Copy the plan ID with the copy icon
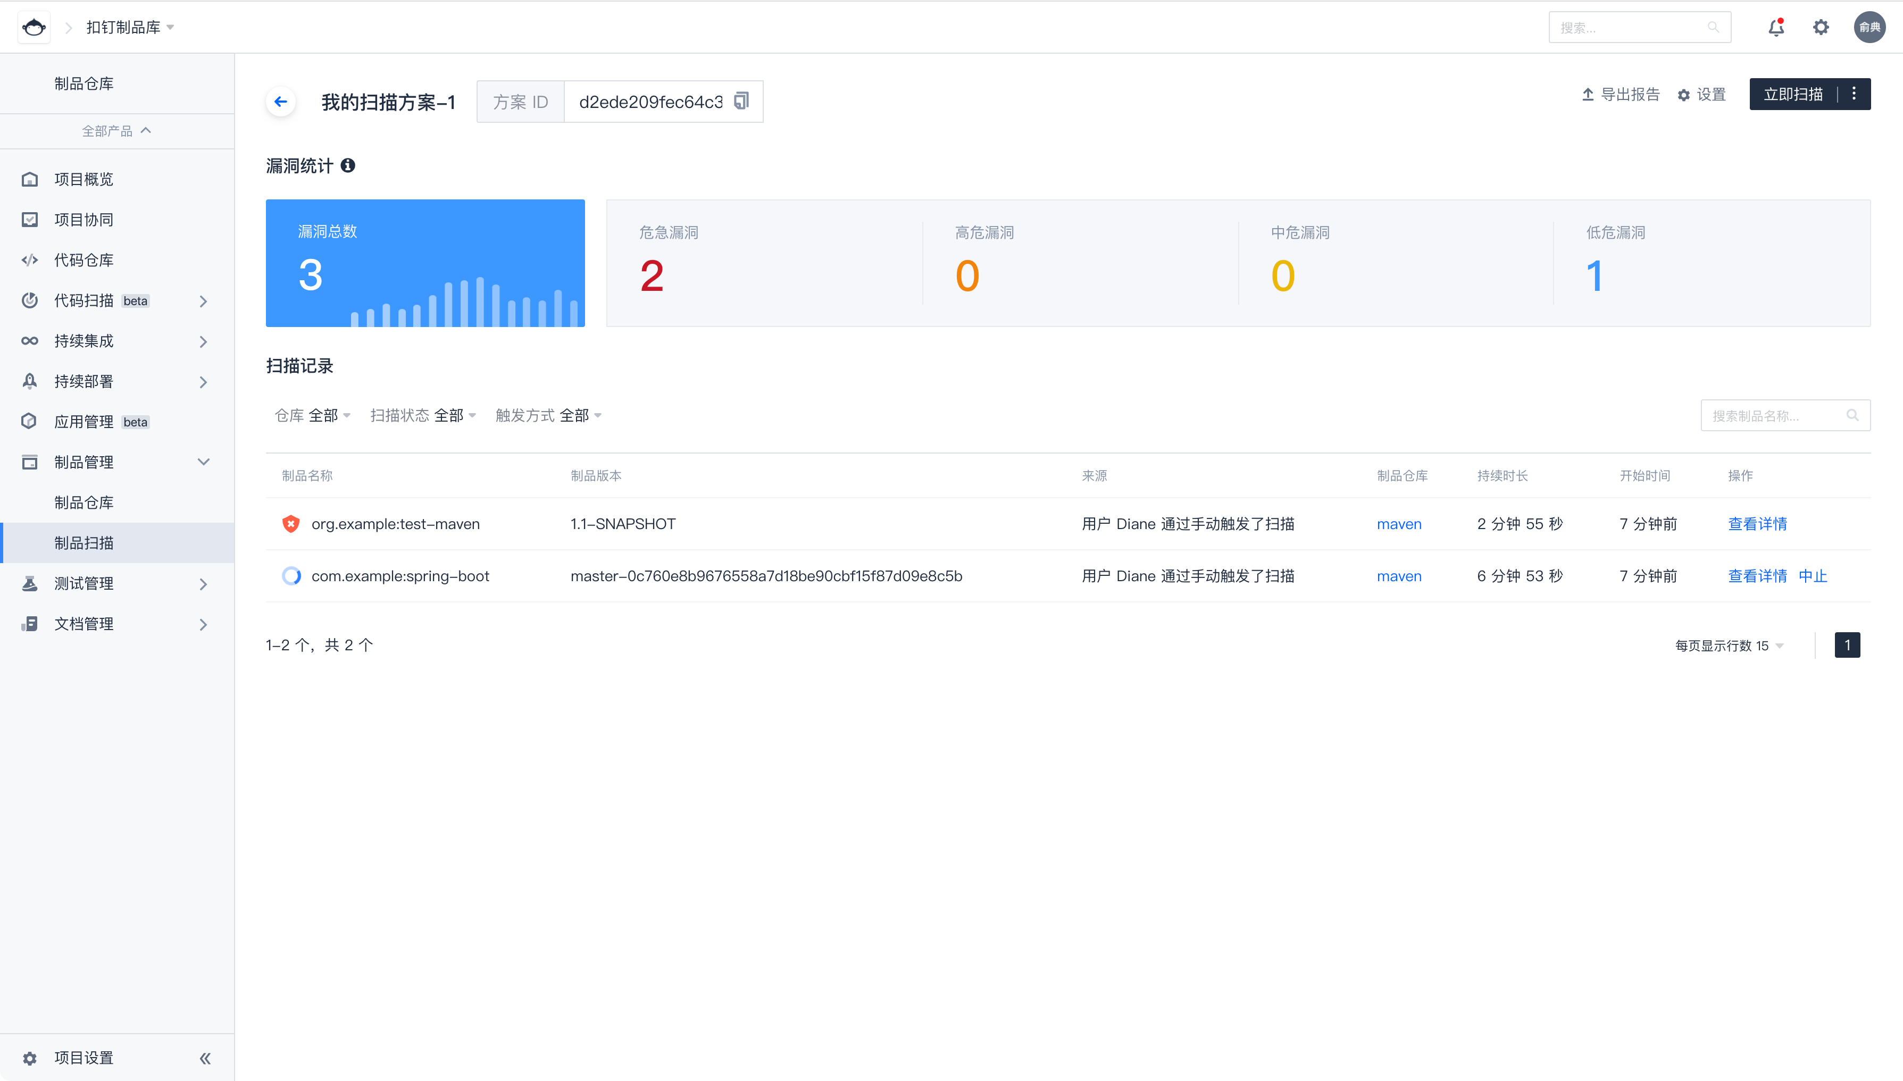1903x1081 pixels. coord(740,101)
